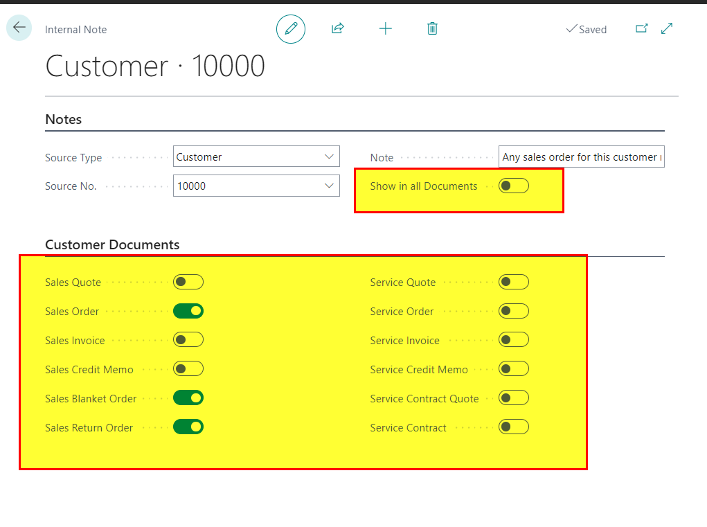The image size is (707, 527).
Task: Collapse the Notes section header
Action: pos(64,120)
